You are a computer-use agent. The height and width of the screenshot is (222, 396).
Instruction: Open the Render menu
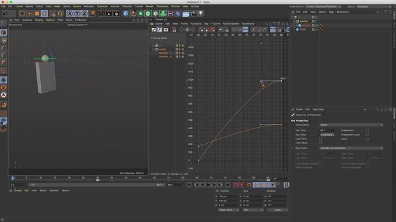(x=150, y=6)
